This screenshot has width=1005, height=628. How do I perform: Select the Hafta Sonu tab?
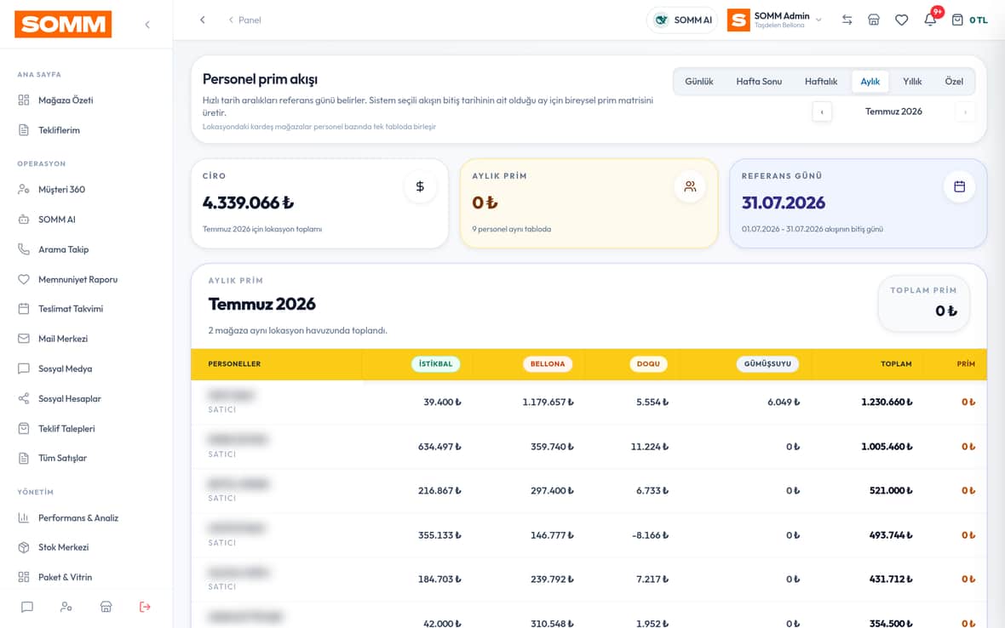759,82
